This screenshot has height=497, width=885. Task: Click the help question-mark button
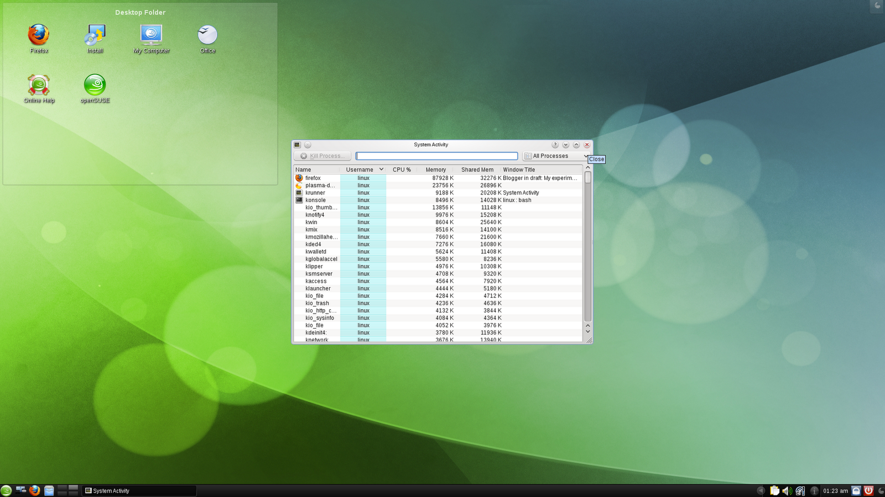[555, 145]
